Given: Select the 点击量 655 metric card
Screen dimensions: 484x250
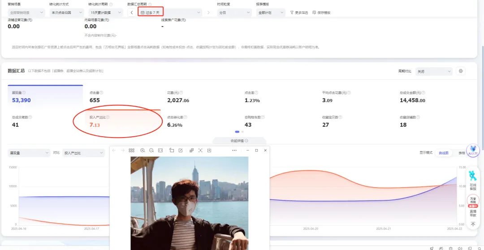Looking at the screenshot, I should 122,97.
